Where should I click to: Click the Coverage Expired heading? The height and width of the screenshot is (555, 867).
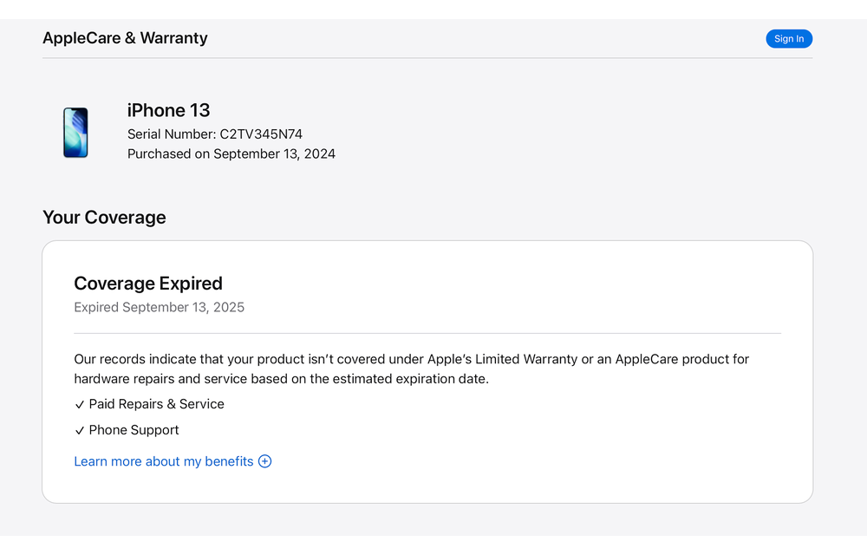click(x=148, y=284)
